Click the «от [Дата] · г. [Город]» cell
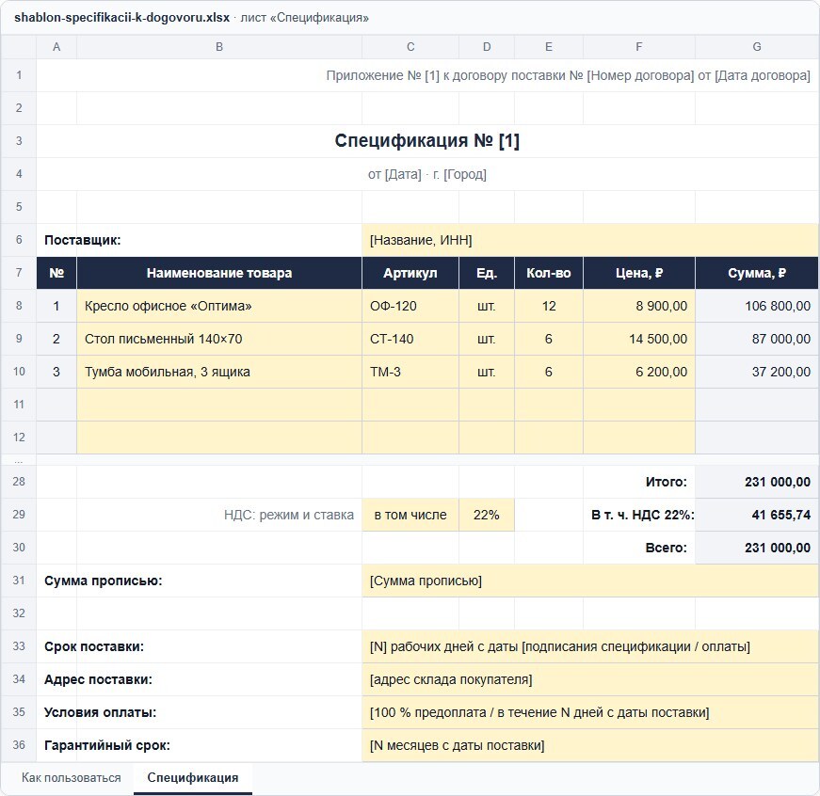 [x=427, y=174]
